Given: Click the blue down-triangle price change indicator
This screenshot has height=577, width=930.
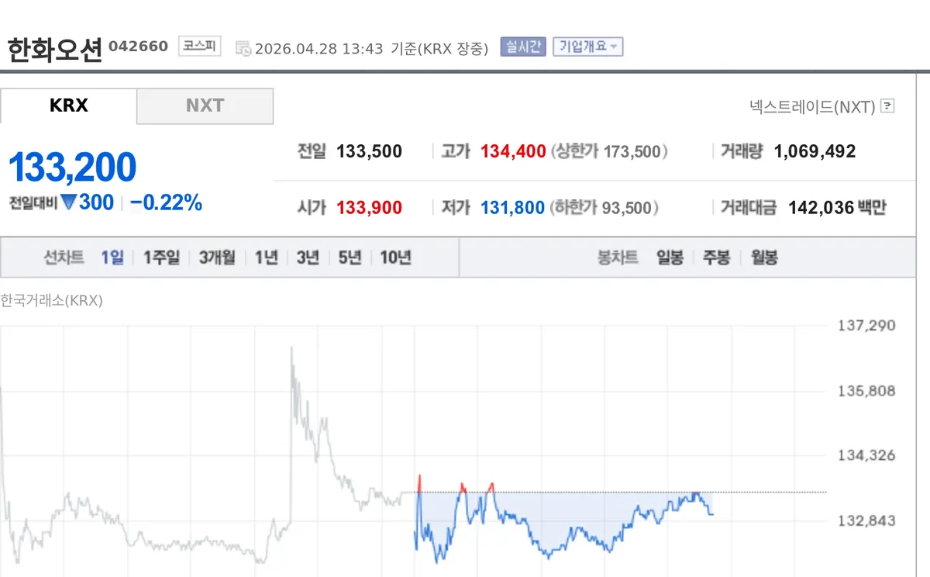Looking at the screenshot, I should click(69, 202).
